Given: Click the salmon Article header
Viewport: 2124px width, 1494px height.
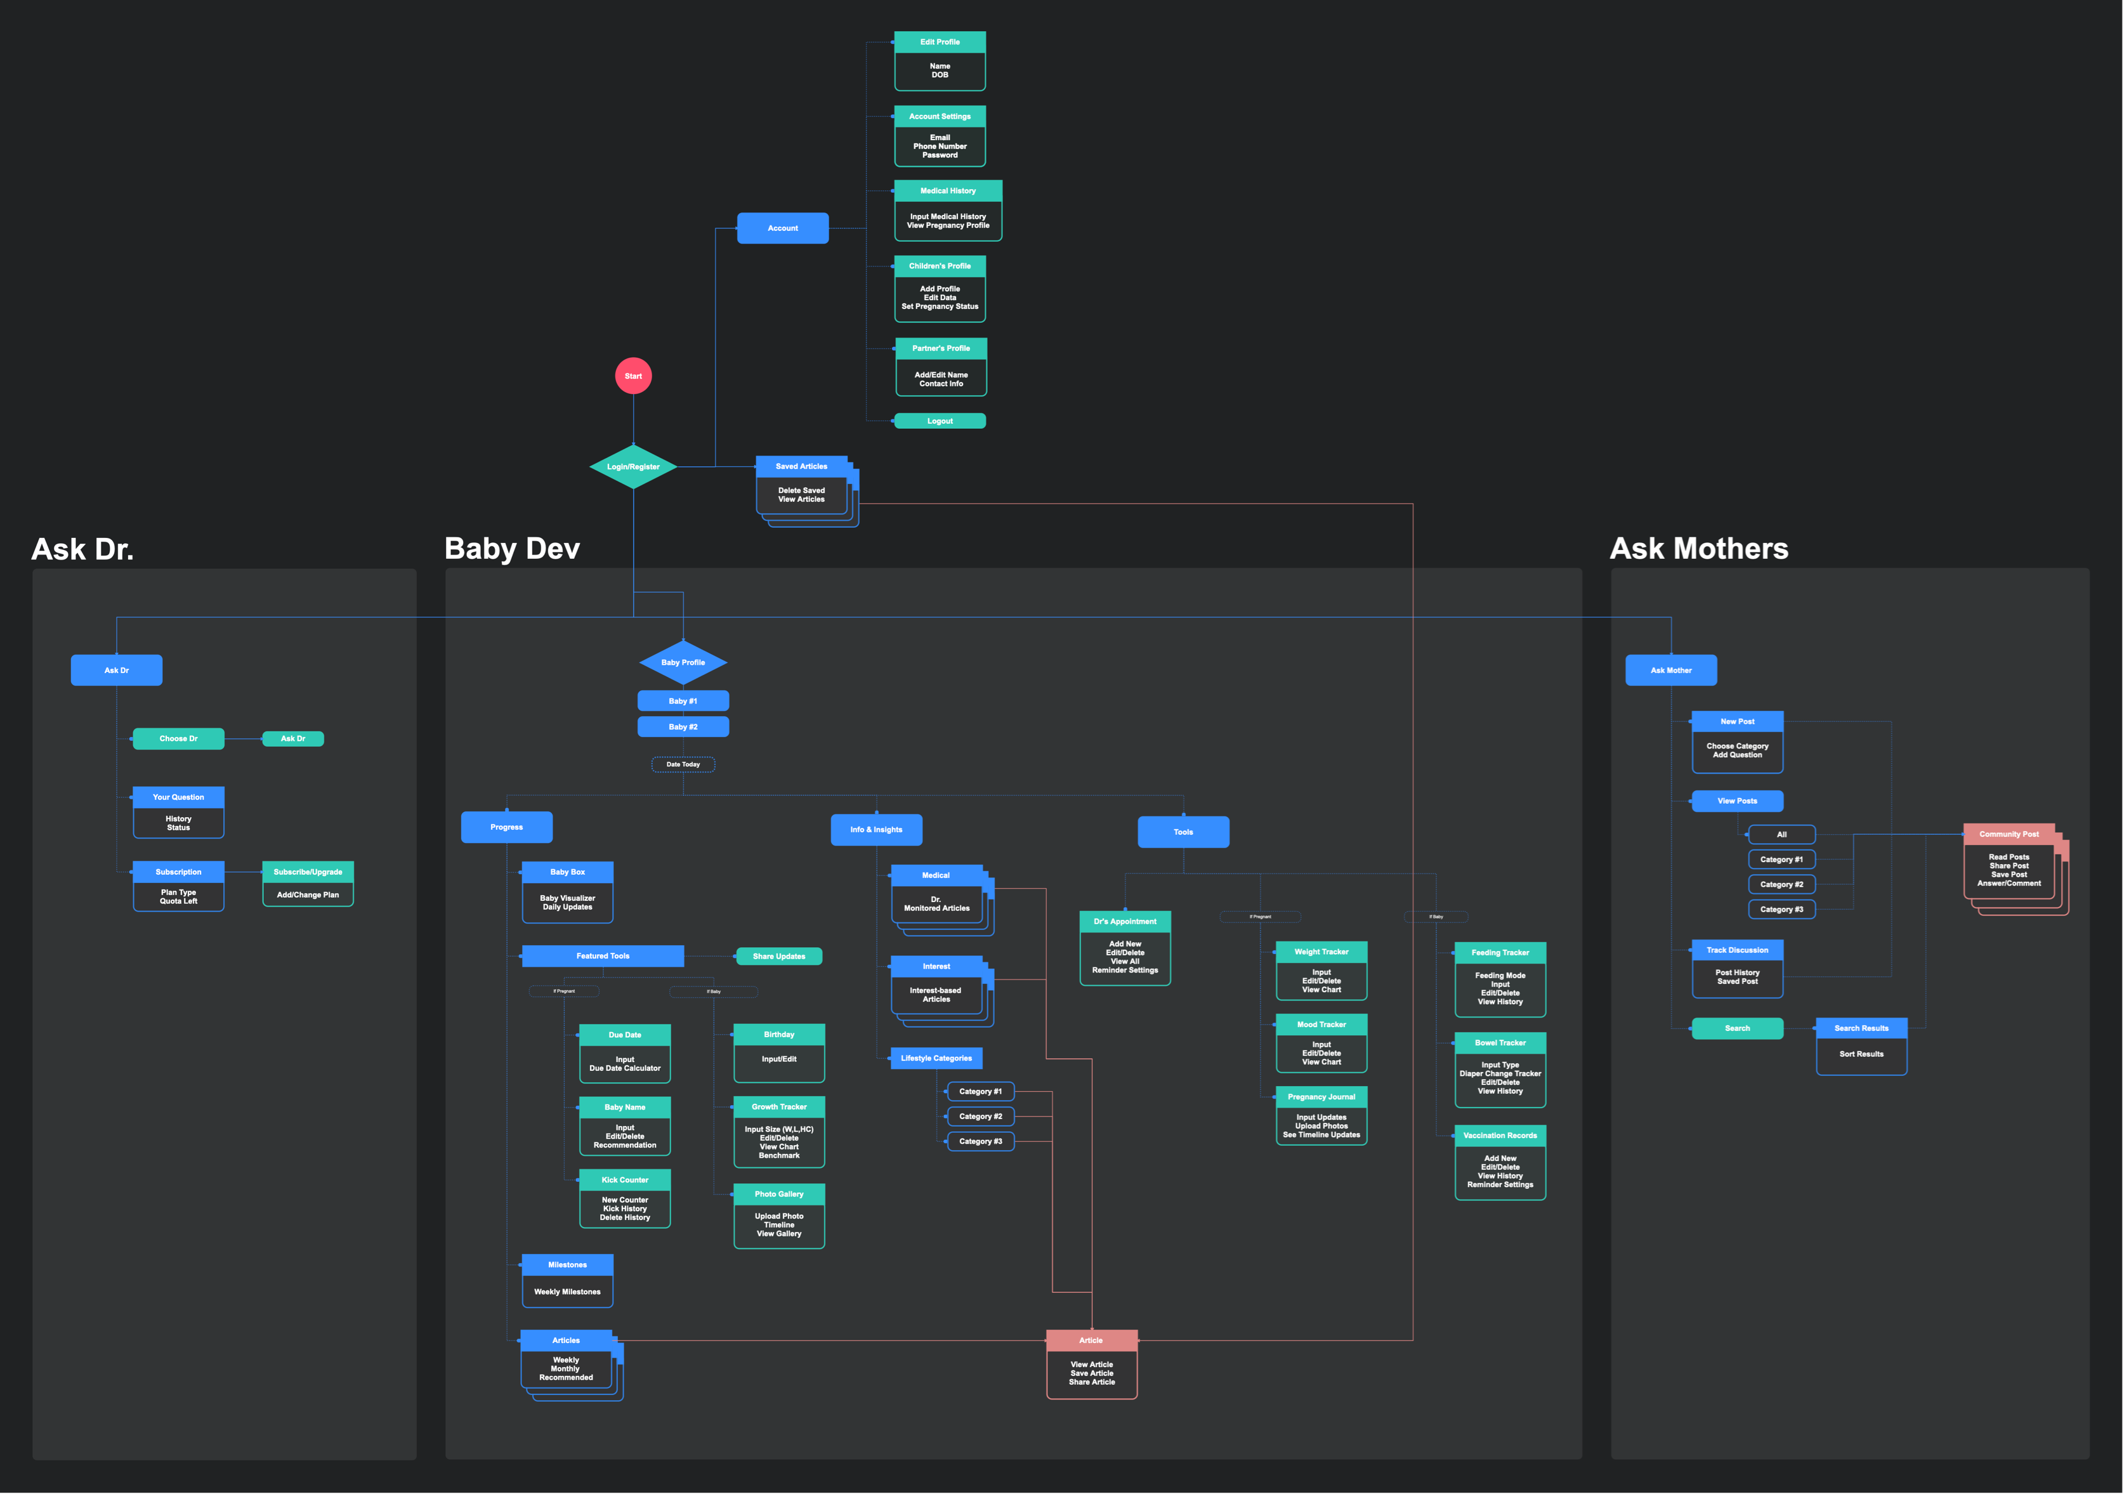Looking at the screenshot, I should pos(1091,1340).
